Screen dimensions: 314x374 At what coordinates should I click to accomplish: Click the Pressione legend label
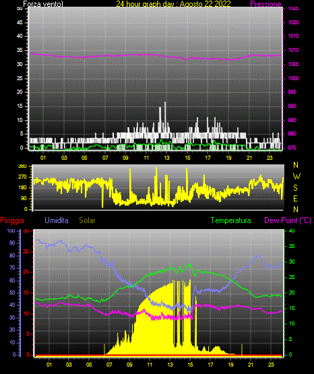tap(265, 4)
